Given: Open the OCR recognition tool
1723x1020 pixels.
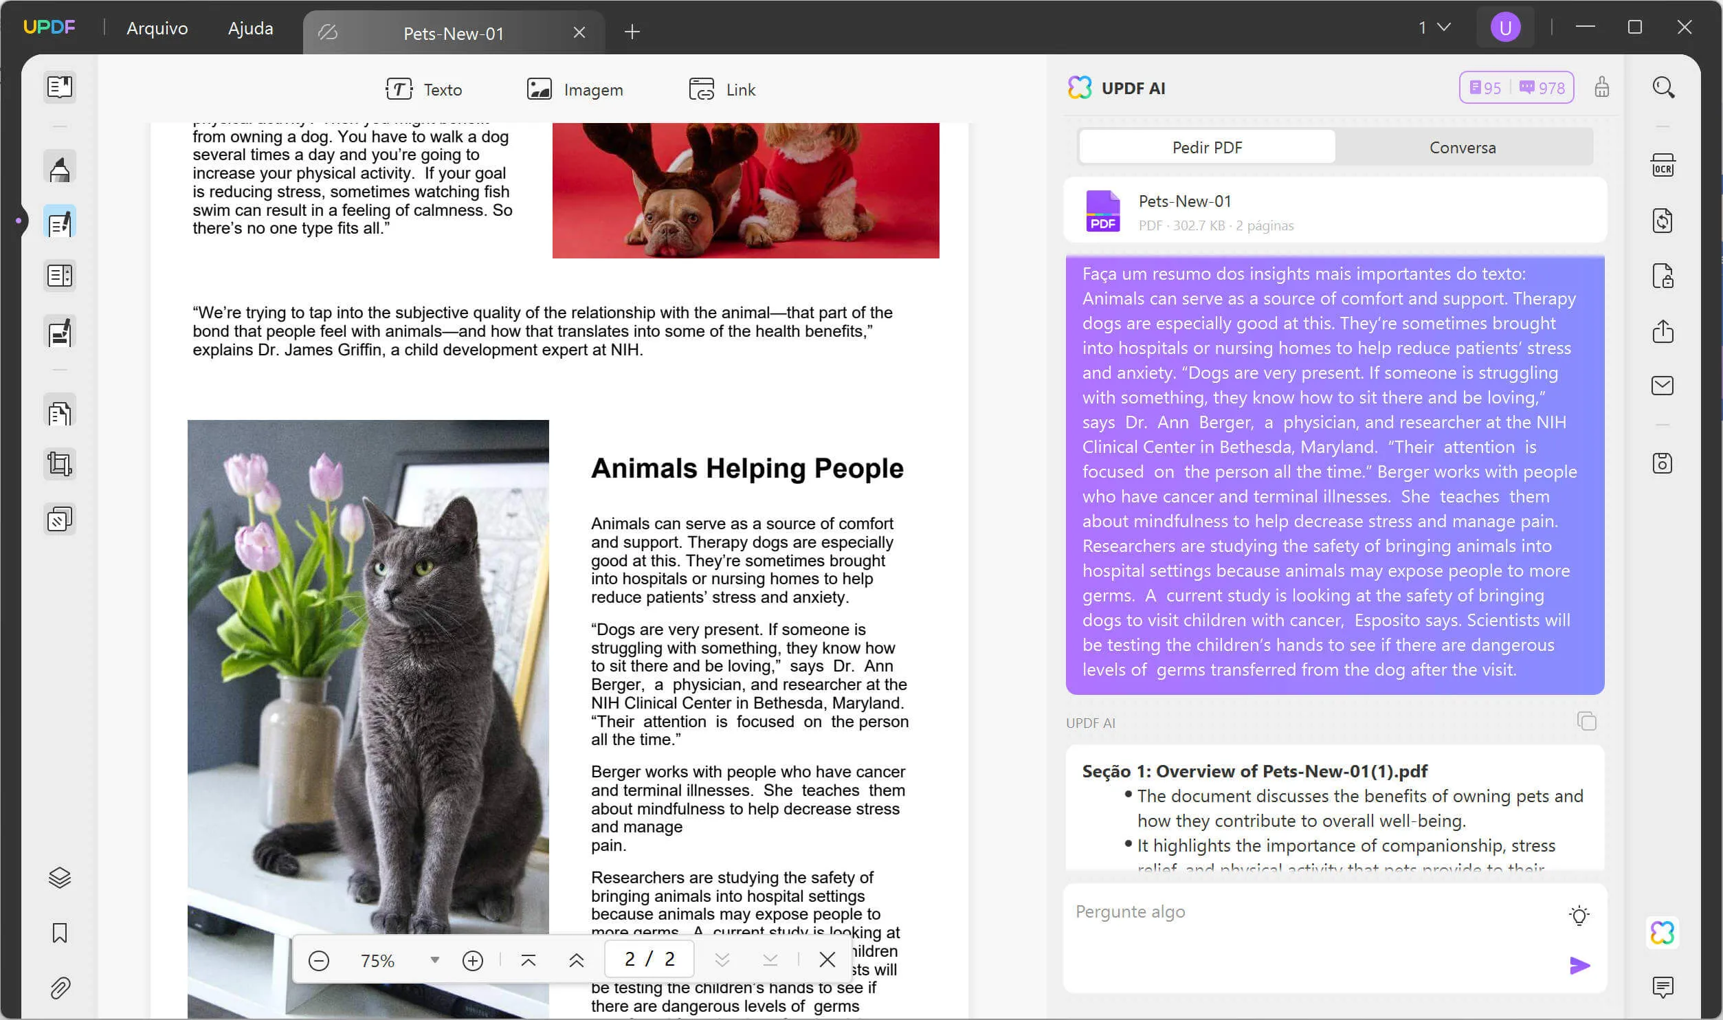Looking at the screenshot, I should pyautogui.click(x=1663, y=166).
